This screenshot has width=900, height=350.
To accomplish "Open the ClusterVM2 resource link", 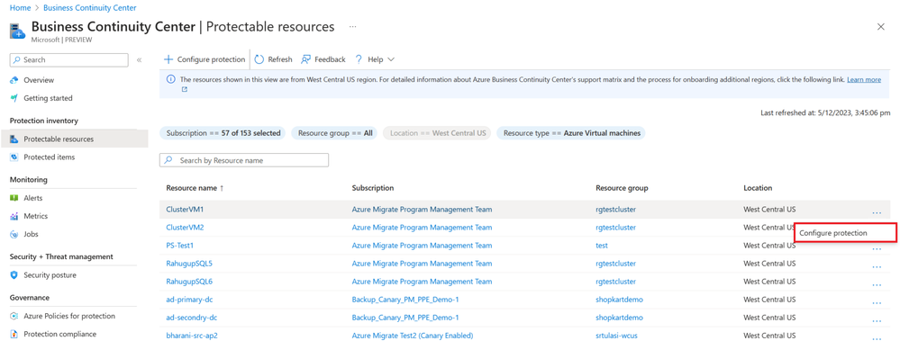I will 185,228.
